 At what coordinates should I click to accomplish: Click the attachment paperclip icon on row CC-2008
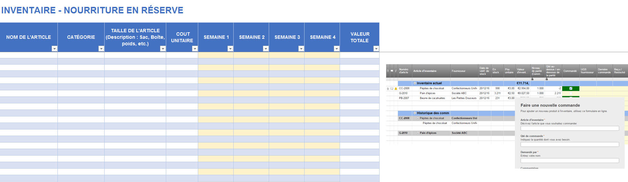[x=388, y=89]
